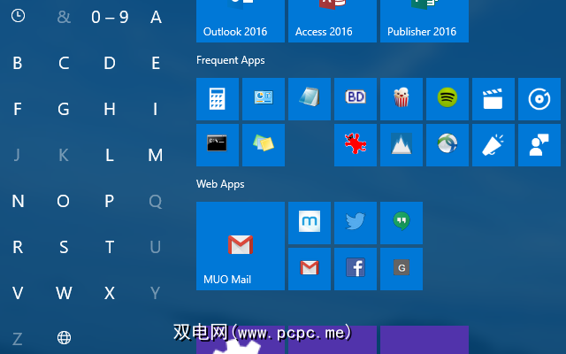Open the Google Hangouts tile
This screenshot has width=566, height=354.
click(x=402, y=222)
